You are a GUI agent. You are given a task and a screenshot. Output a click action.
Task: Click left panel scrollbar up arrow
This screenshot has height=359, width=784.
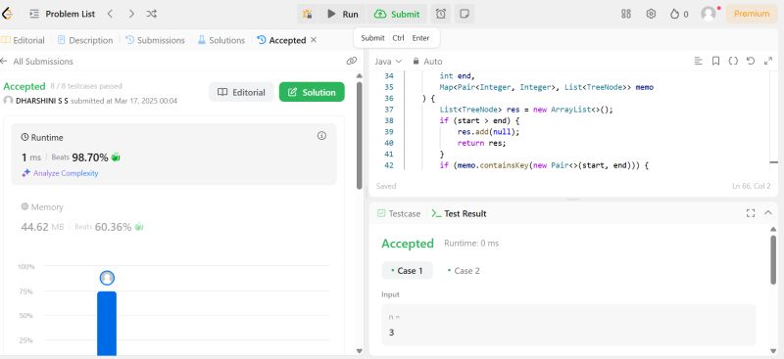tap(359, 76)
